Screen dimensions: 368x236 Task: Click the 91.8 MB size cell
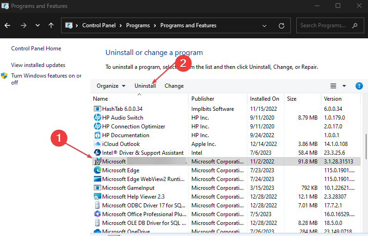pyautogui.click(x=308, y=162)
